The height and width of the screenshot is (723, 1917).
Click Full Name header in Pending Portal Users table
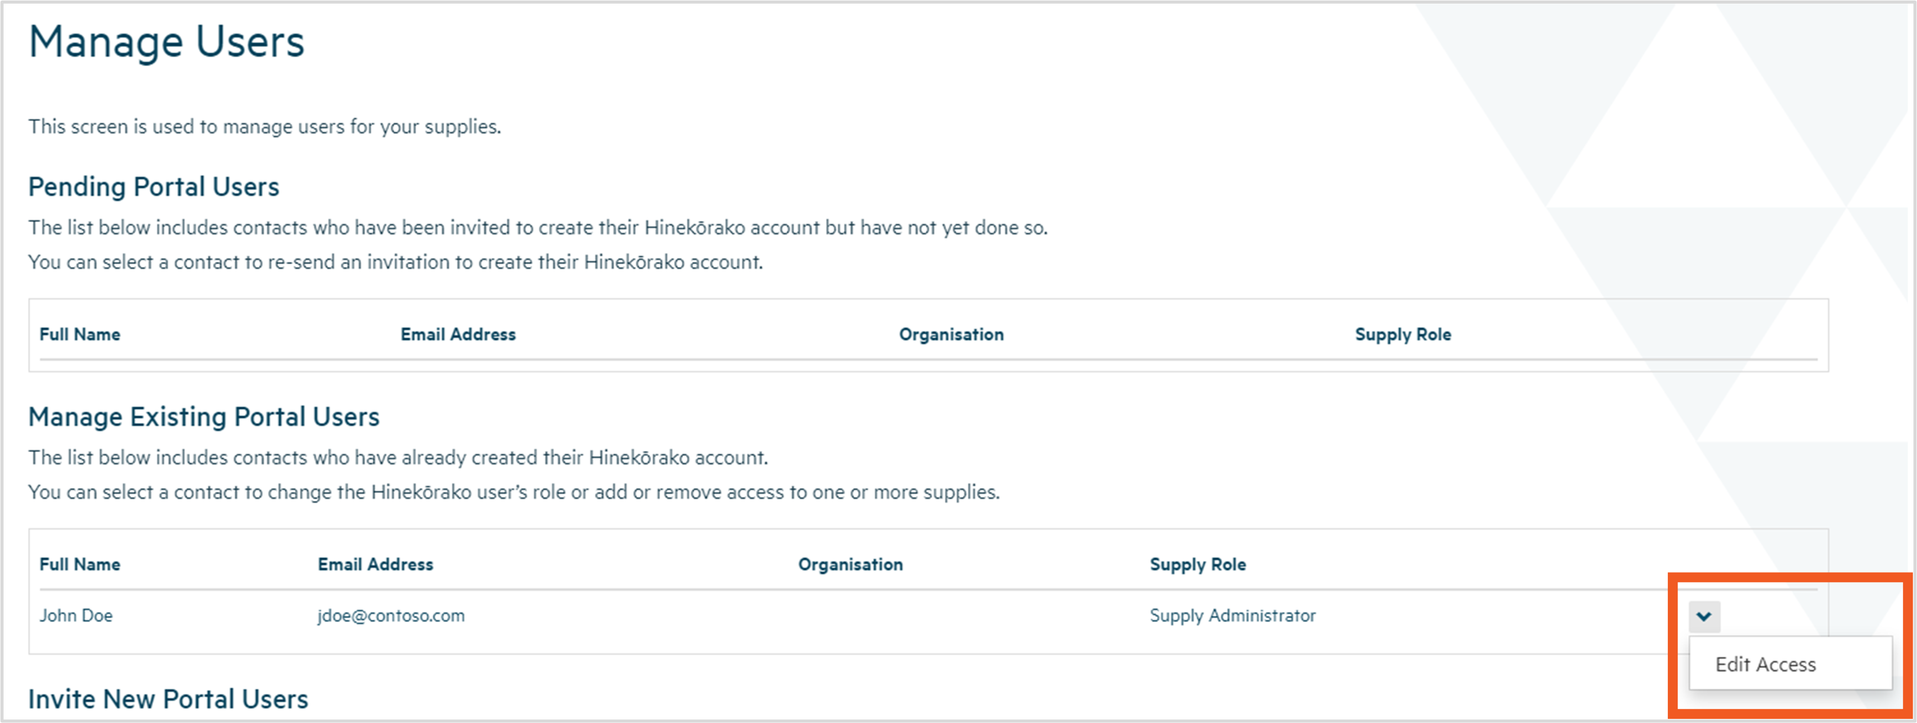[x=80, y=335]
